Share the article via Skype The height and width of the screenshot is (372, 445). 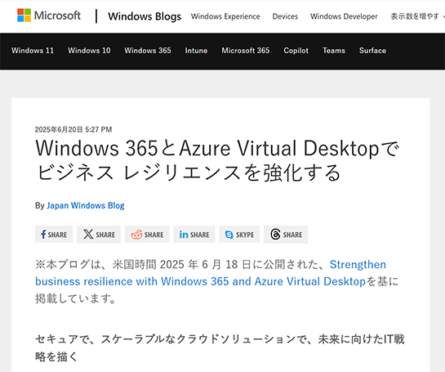[x=239, y=235]
